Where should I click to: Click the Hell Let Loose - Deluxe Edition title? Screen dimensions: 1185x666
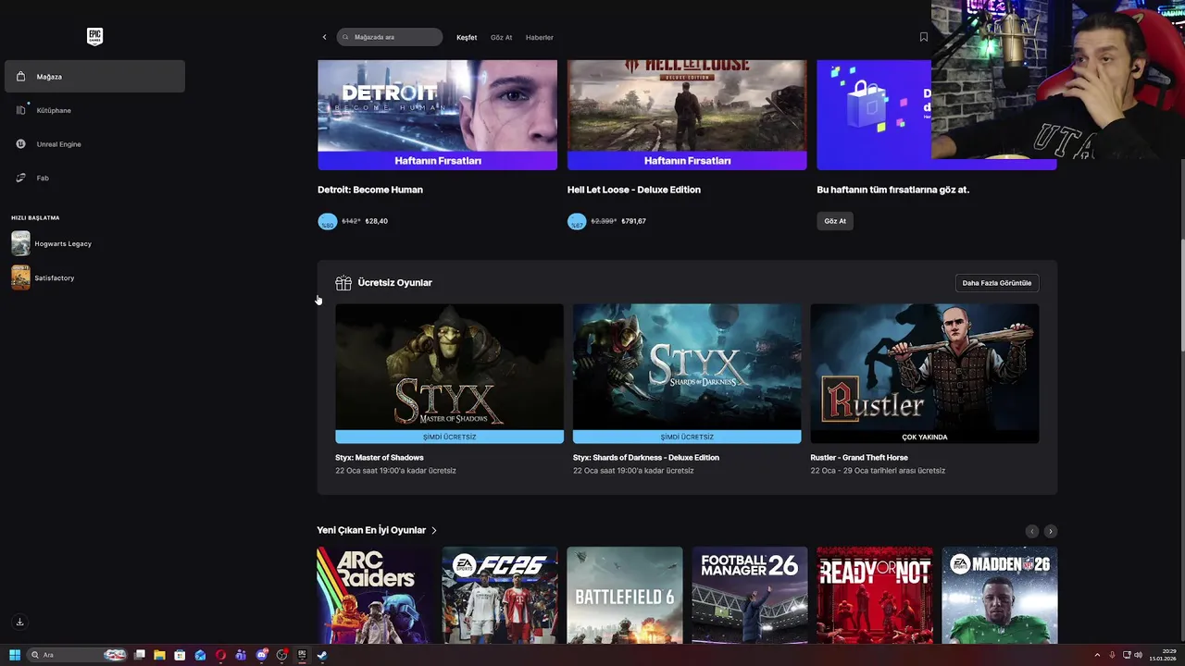tap(634, 190)
